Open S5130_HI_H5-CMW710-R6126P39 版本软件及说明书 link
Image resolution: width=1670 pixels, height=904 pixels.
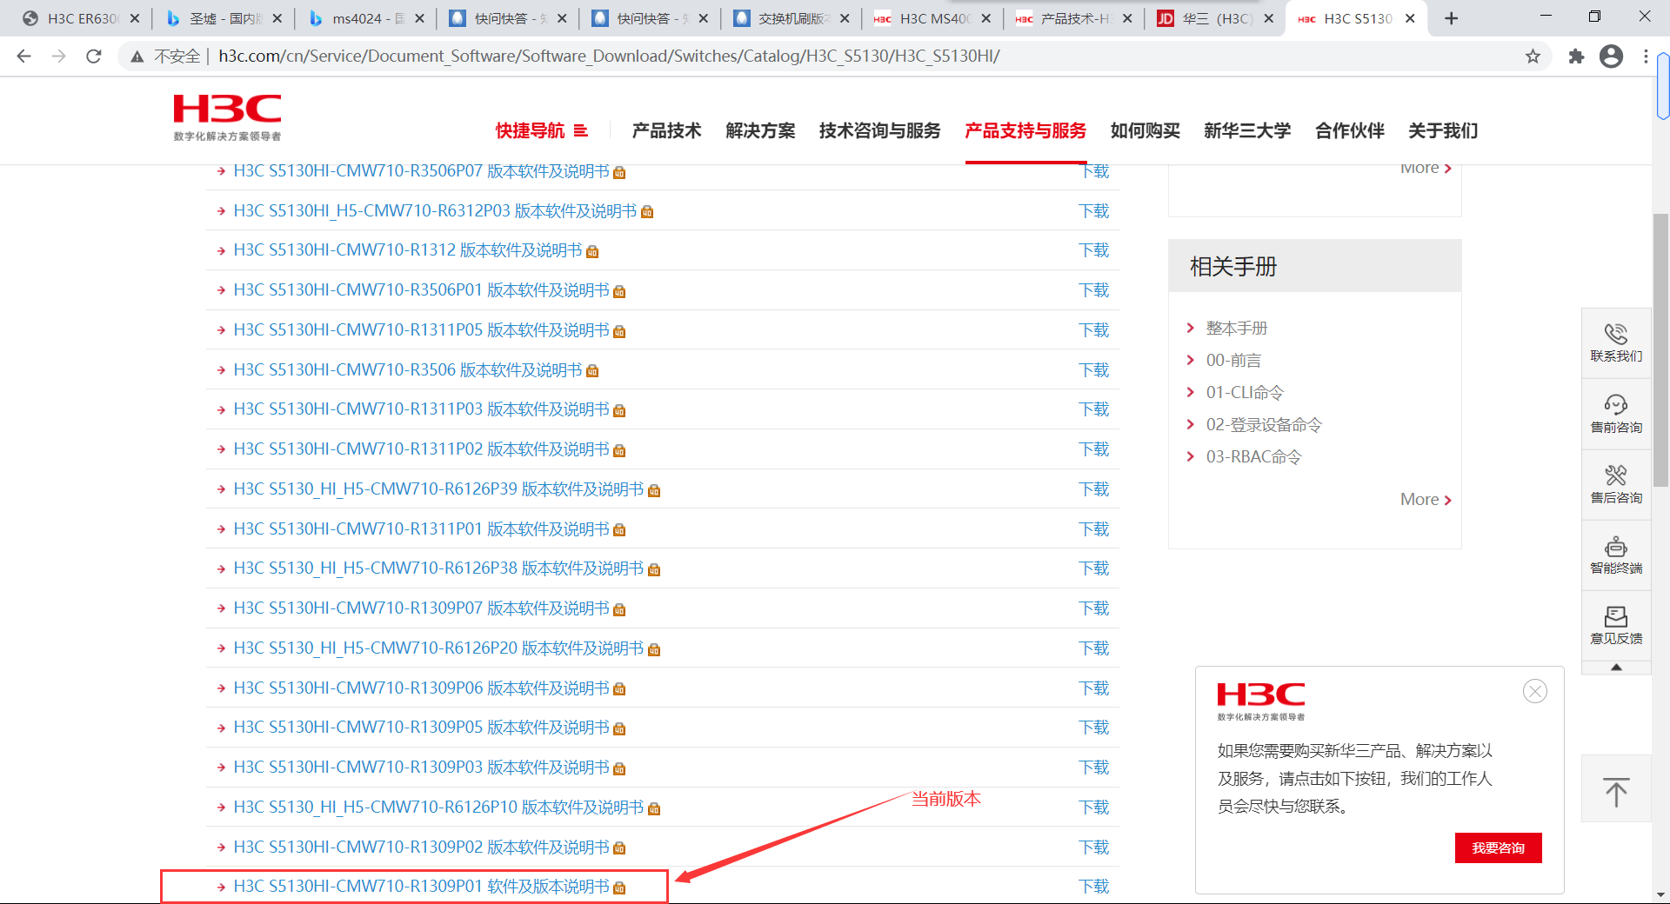tap(438, 489)
